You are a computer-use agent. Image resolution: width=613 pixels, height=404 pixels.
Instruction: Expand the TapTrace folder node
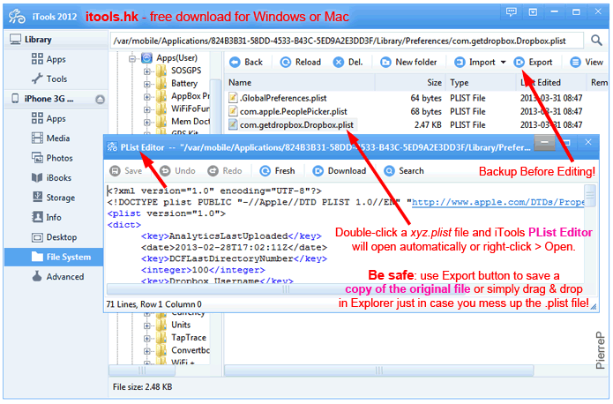[x=147, y=339]
